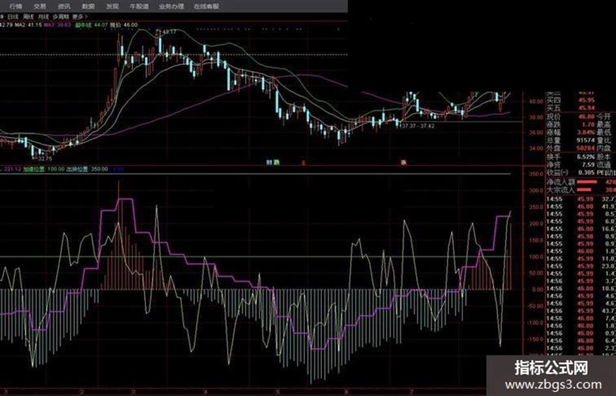
Task: Click the 净资 7.59 quote row
Action: pos(570,165)
